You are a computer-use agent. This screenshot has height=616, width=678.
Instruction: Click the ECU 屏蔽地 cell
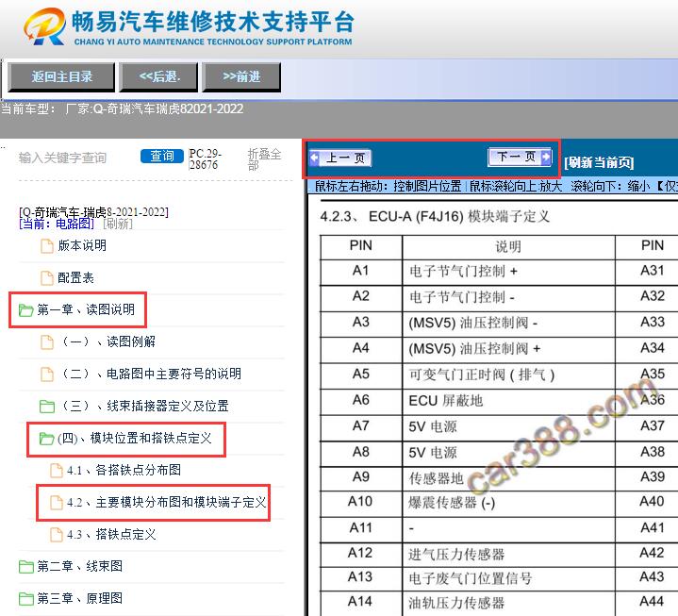click(508, 401)
